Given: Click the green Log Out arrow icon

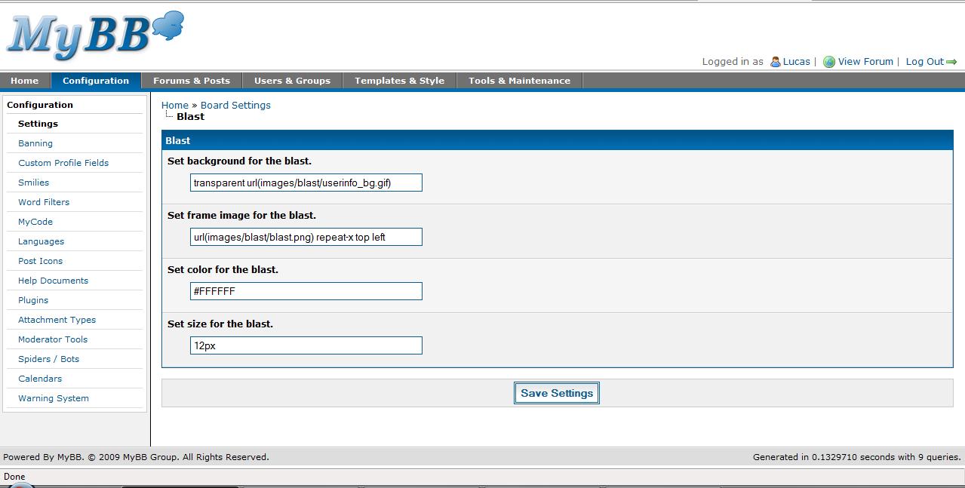Looking at the screenshot, I should 951,62.
